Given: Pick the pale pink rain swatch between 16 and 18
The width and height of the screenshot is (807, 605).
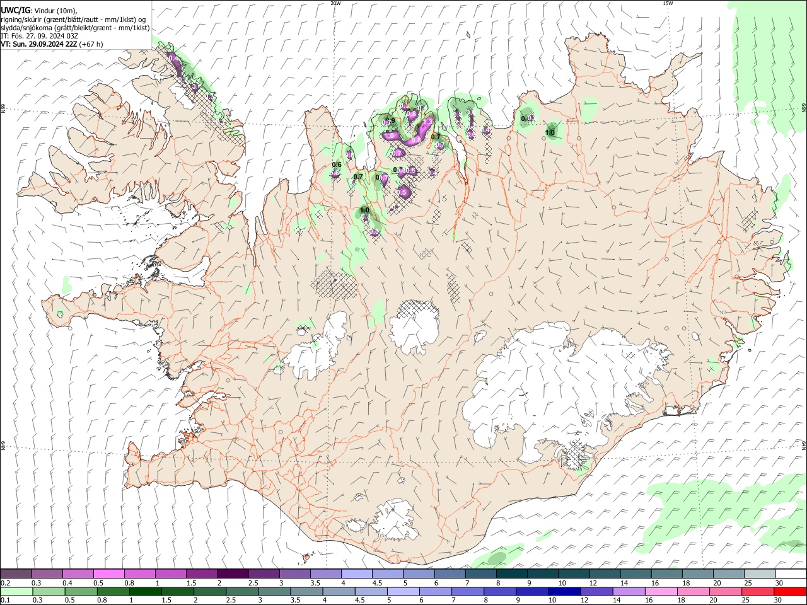Looking at the screenshot, I should [661, 591].
